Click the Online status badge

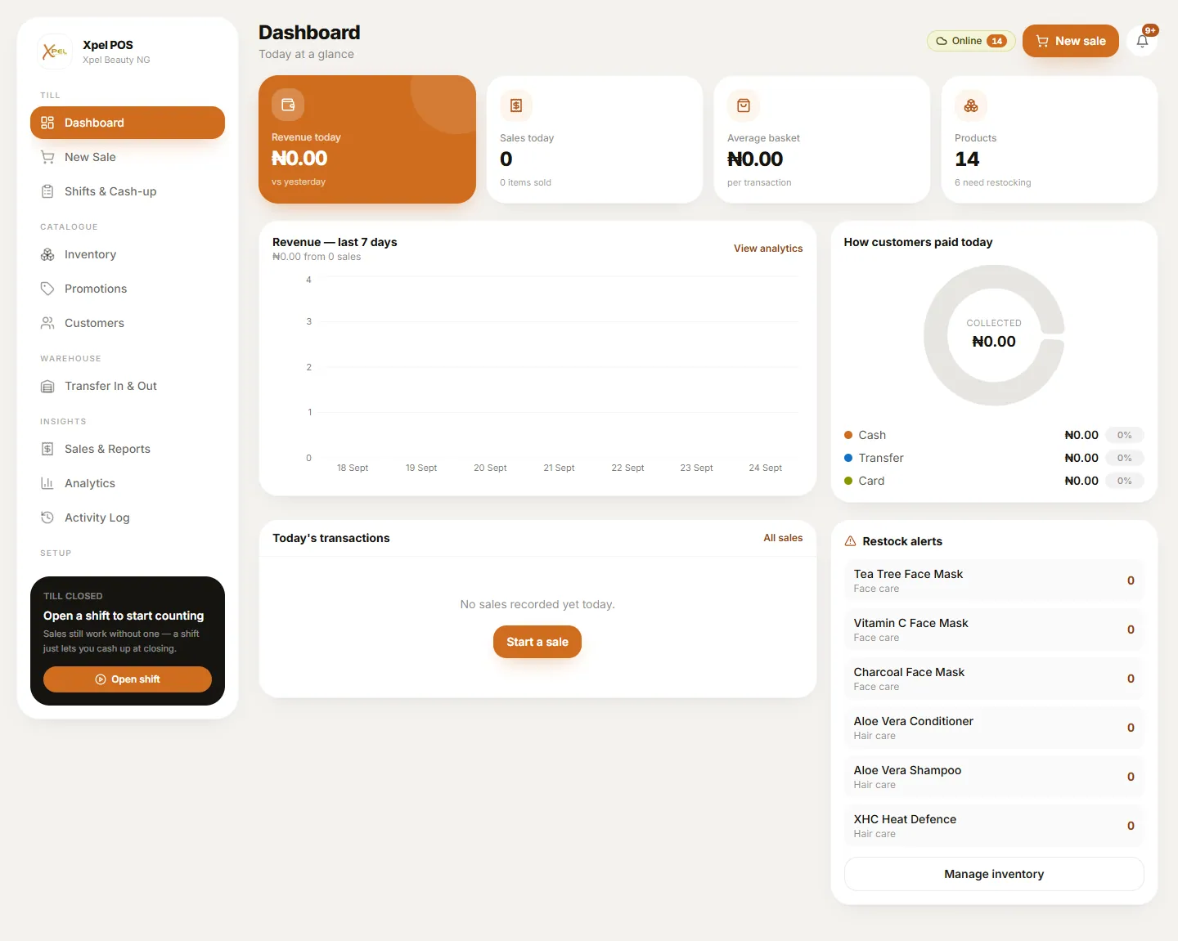(x=971, y=41)
